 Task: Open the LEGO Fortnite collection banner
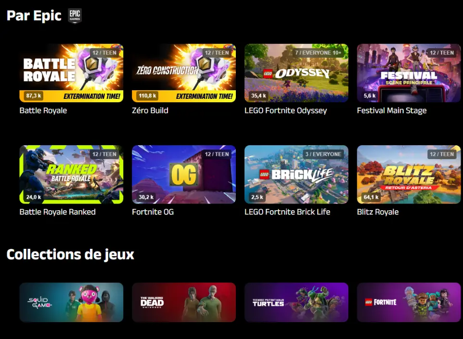[x=409, y=302]
